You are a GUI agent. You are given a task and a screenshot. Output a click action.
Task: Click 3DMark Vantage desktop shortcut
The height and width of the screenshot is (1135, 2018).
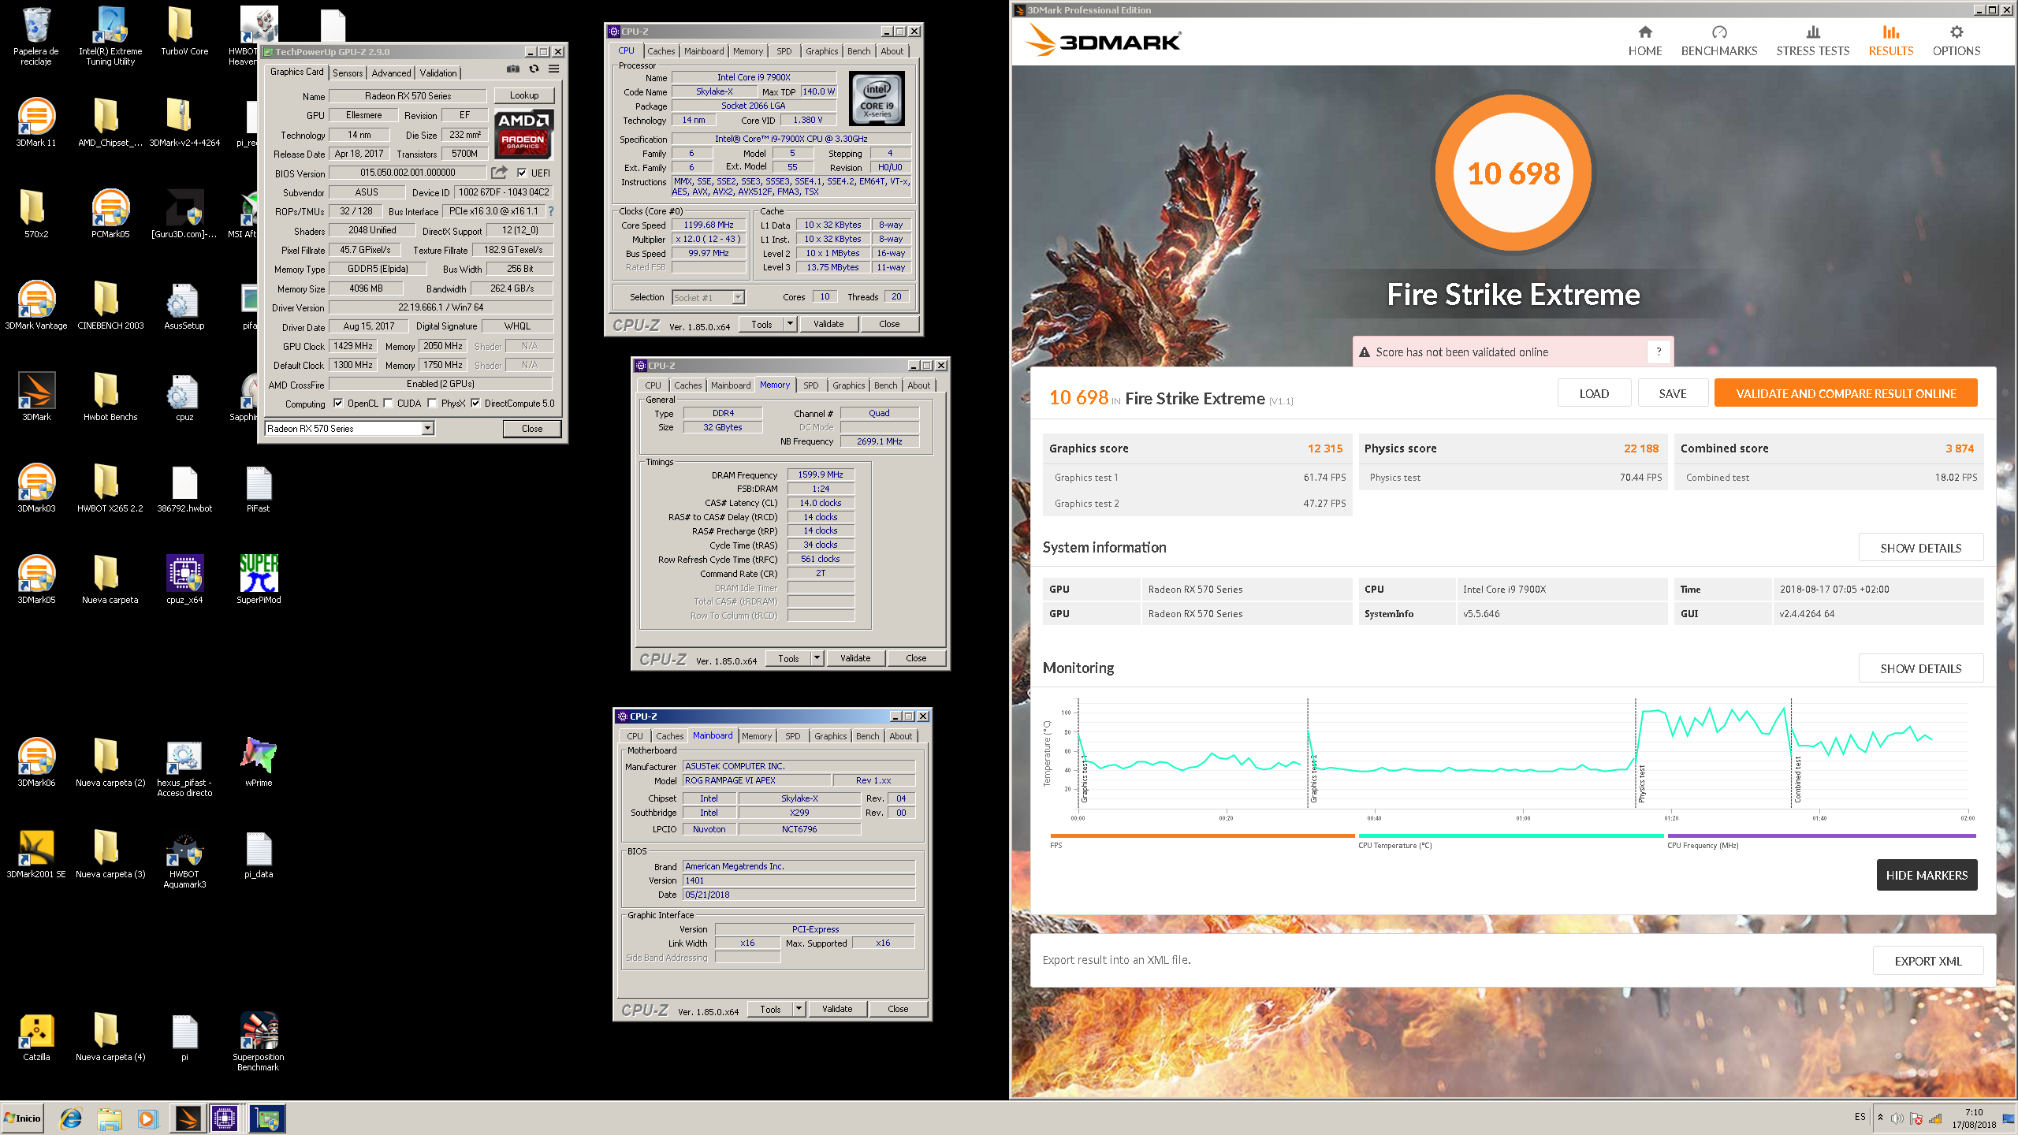point(36,305)
